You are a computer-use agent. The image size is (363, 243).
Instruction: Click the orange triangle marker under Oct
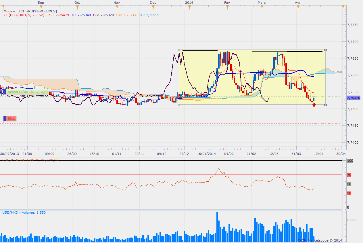(x=77, y=6)
